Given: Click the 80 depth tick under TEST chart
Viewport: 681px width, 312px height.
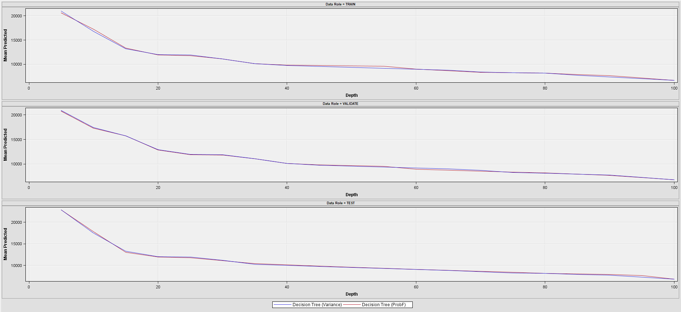Looking at the screenshot, I should pos(545,287).
